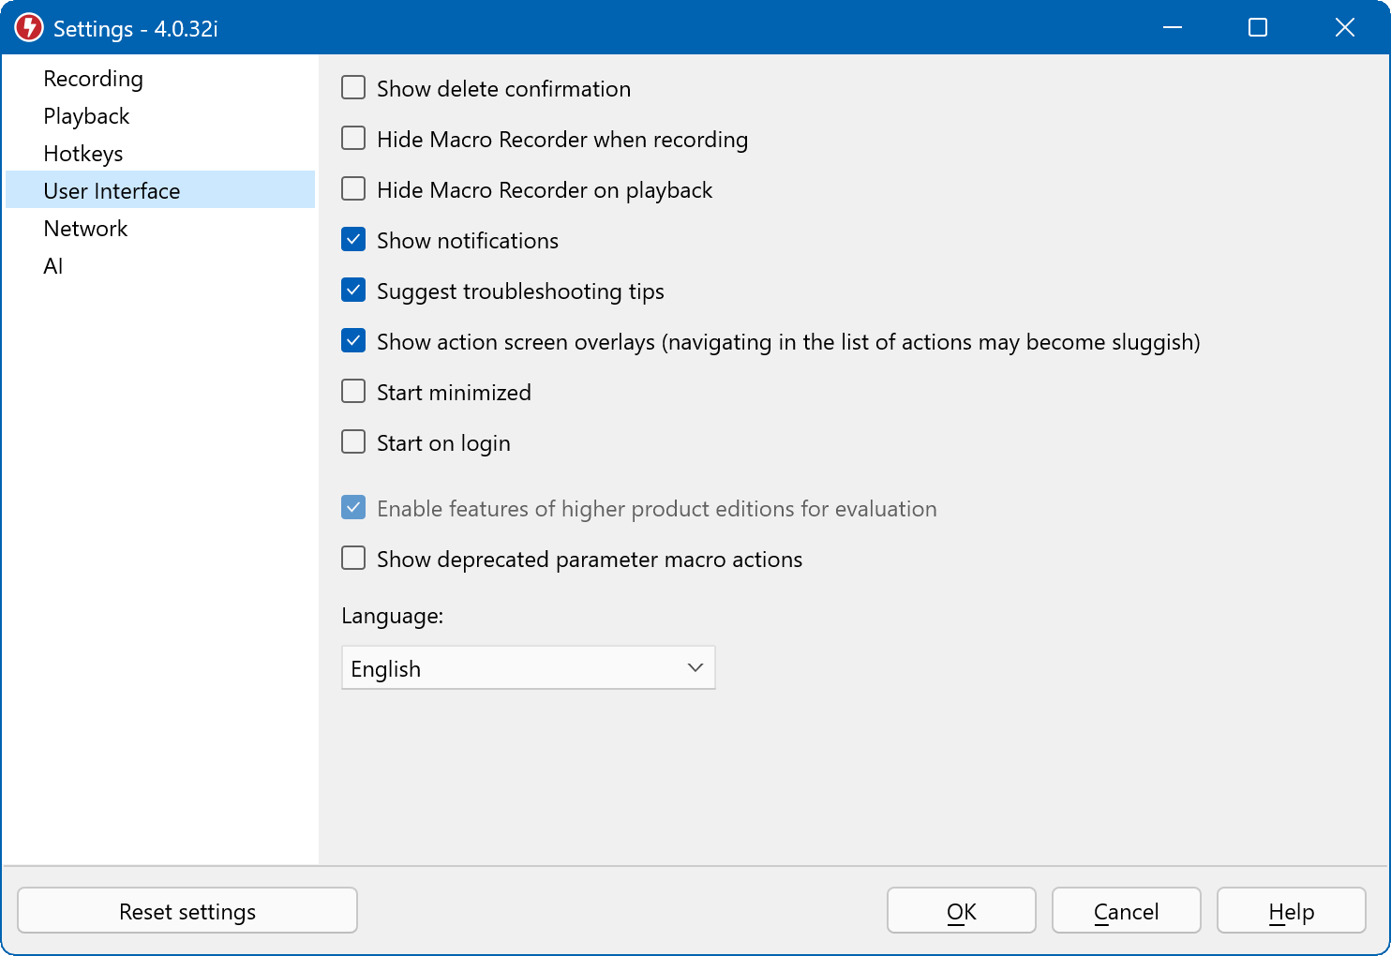Click the Language combo box chevron arrow
Viewport: 1391px width, 956px height.
tap(695, 668)
